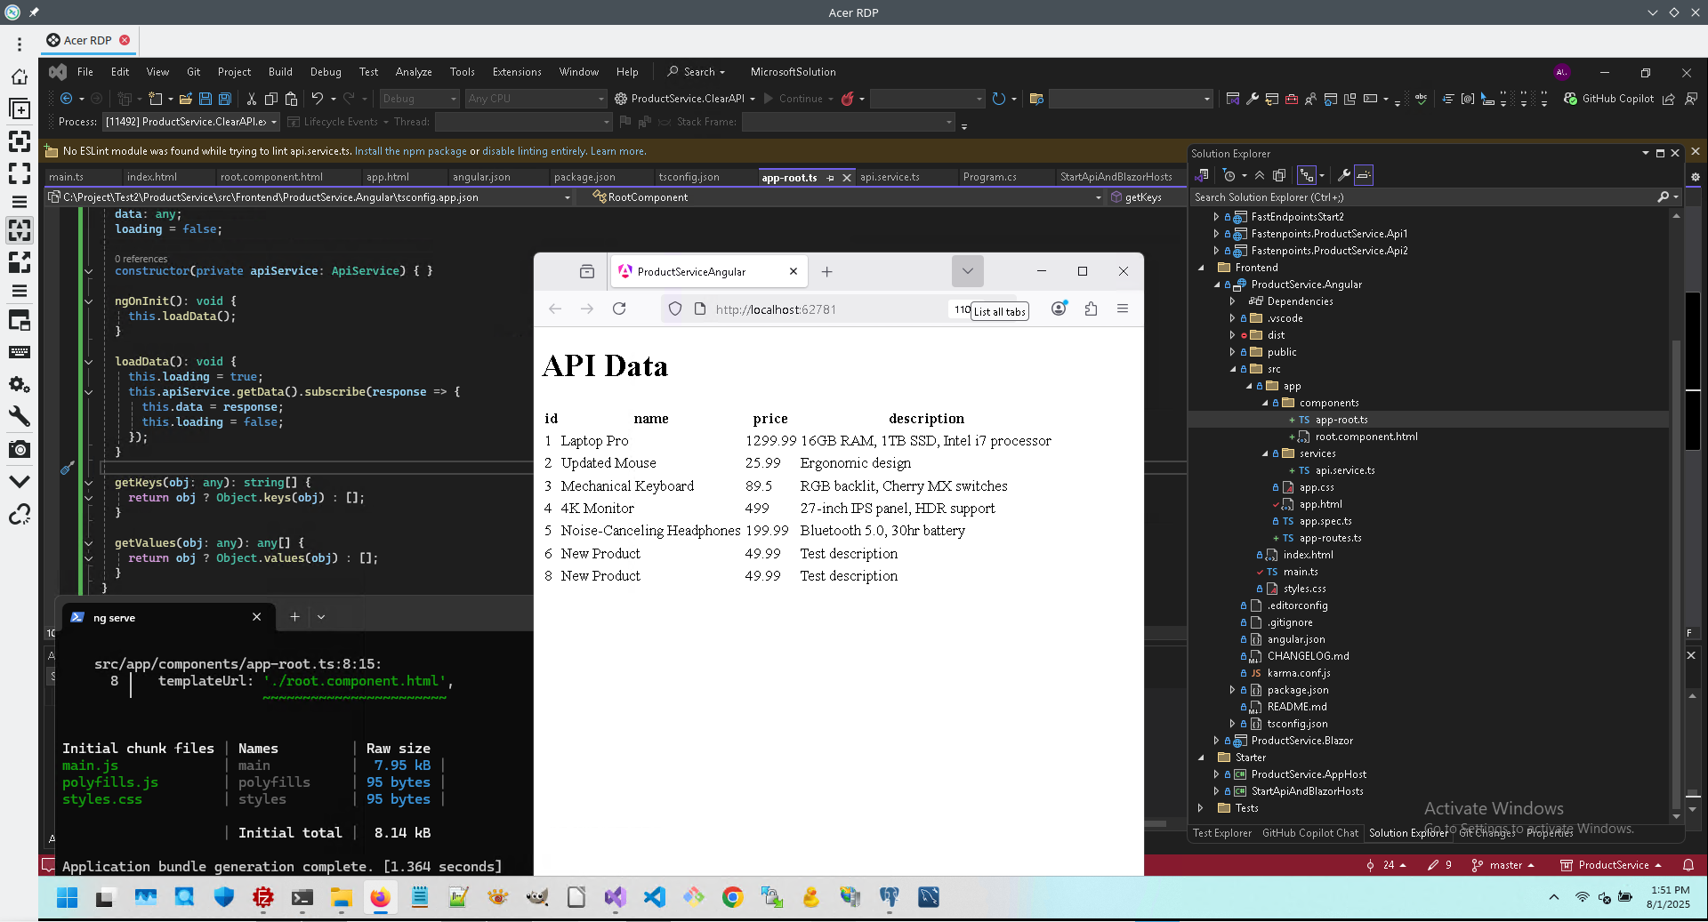Screen dimensions: 1708x922
Task: Close the ng serve terminal tab
Action: (256, 617)
